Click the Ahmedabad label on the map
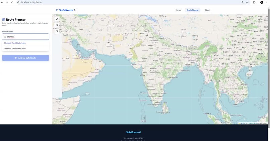The image size is (270, 141). [142, 61]
